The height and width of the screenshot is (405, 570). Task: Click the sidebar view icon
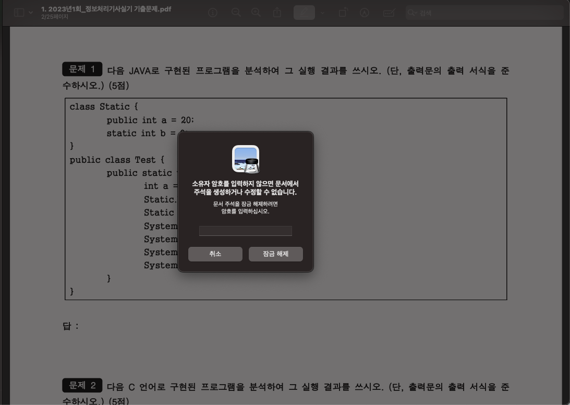[x=19, y=13]
